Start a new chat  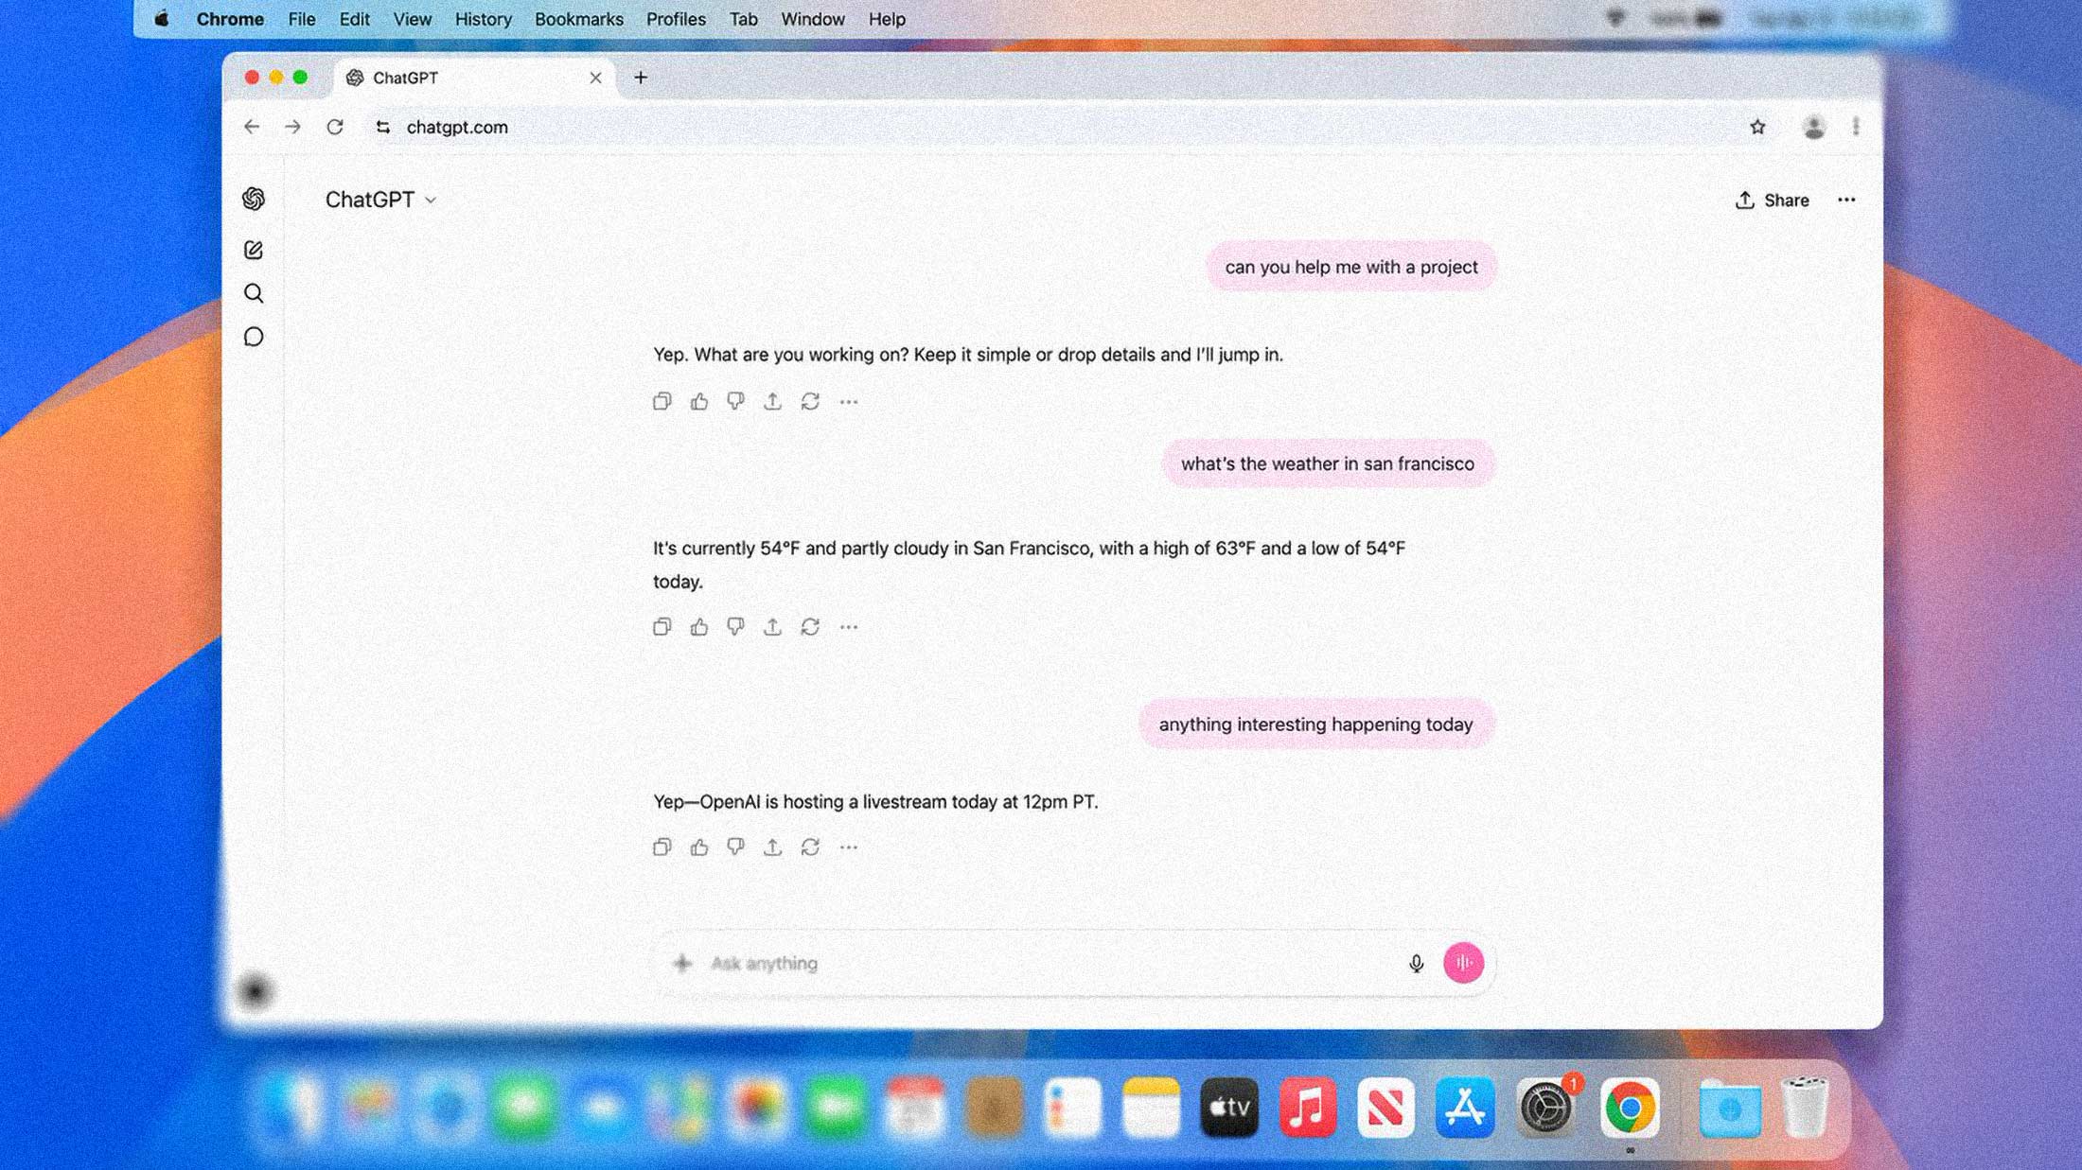click(254, 250)
